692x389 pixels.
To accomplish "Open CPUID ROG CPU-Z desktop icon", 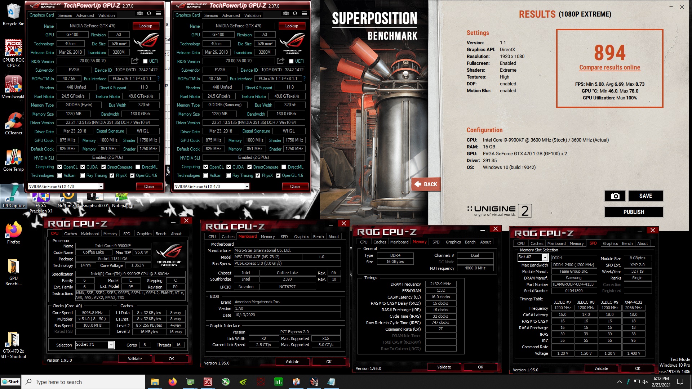I will tap(13, 53).
